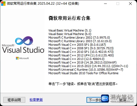This screenshot has height=106, width=137.
Task: Click the disabled maximize button
Action: [x=118, y=4]
